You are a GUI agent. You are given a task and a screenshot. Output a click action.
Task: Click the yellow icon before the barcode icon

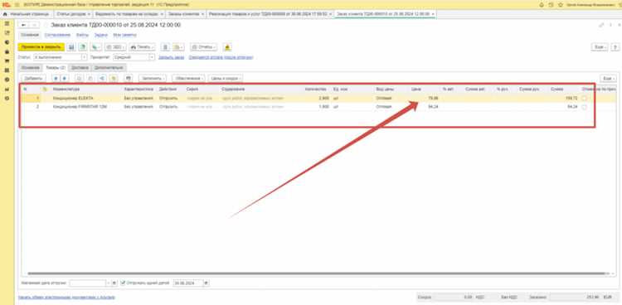pos(114,79)
